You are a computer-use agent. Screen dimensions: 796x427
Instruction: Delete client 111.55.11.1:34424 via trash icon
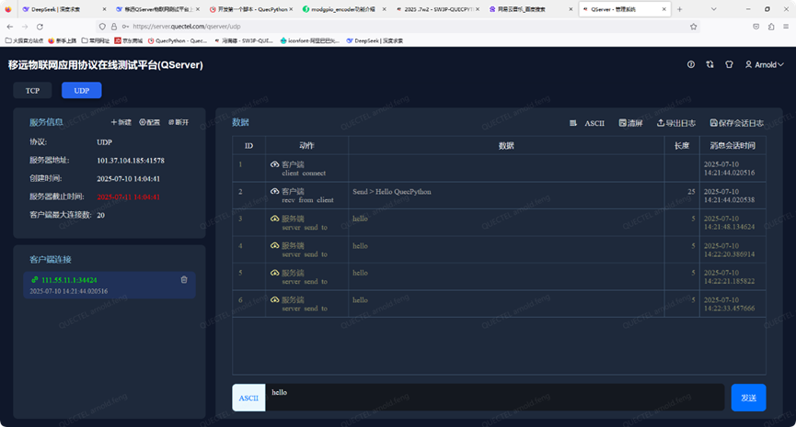pos(184,279)
